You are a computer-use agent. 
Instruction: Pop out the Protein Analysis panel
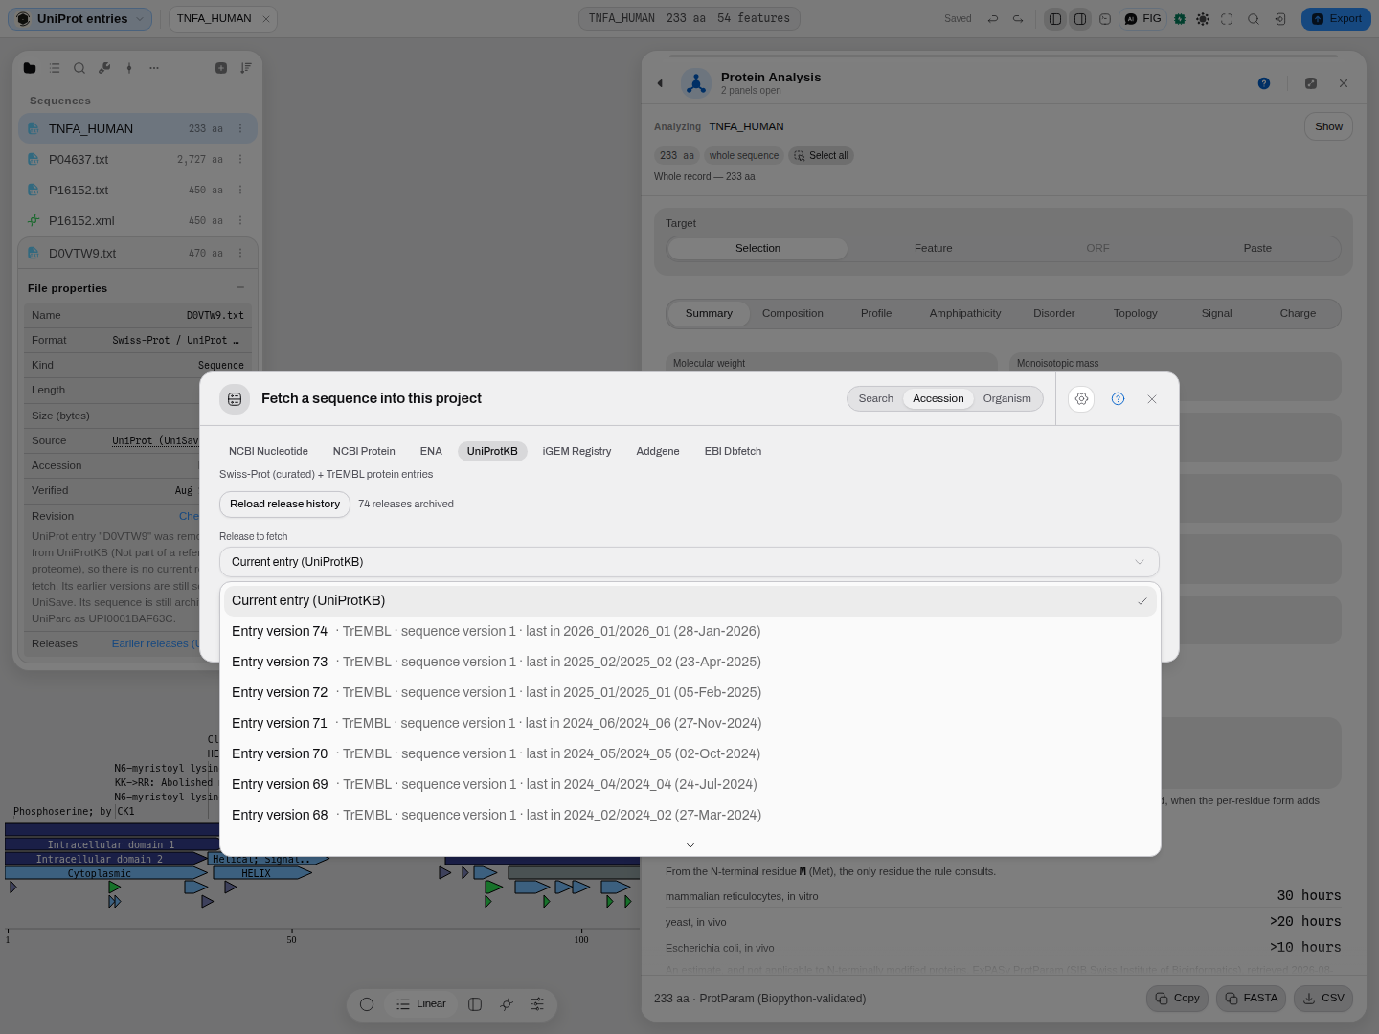point(1311,83)
